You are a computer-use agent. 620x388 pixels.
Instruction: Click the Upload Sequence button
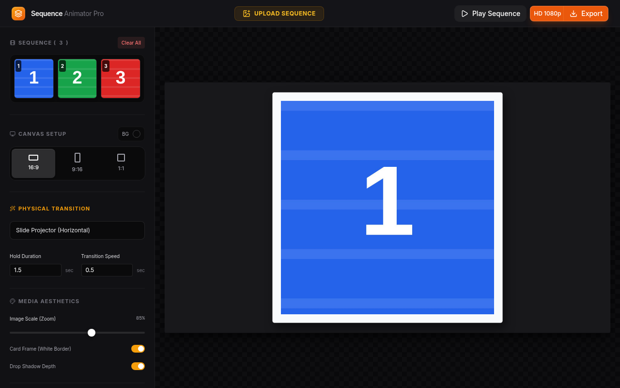(x=279, y=14)
